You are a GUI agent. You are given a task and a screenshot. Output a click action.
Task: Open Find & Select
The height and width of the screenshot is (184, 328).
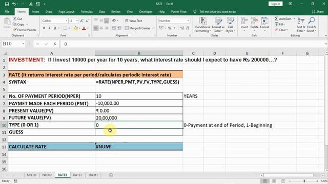[312, 25]
